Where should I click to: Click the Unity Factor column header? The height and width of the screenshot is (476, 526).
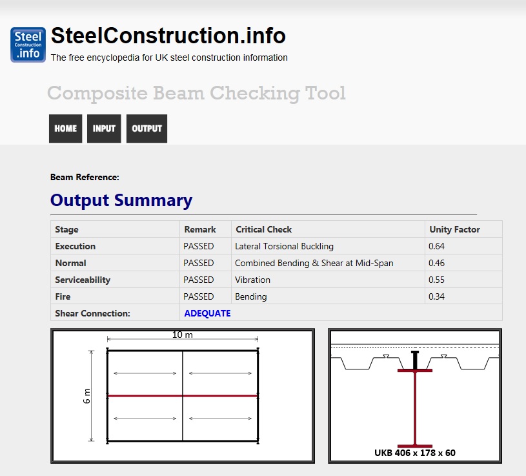(454, 229)
